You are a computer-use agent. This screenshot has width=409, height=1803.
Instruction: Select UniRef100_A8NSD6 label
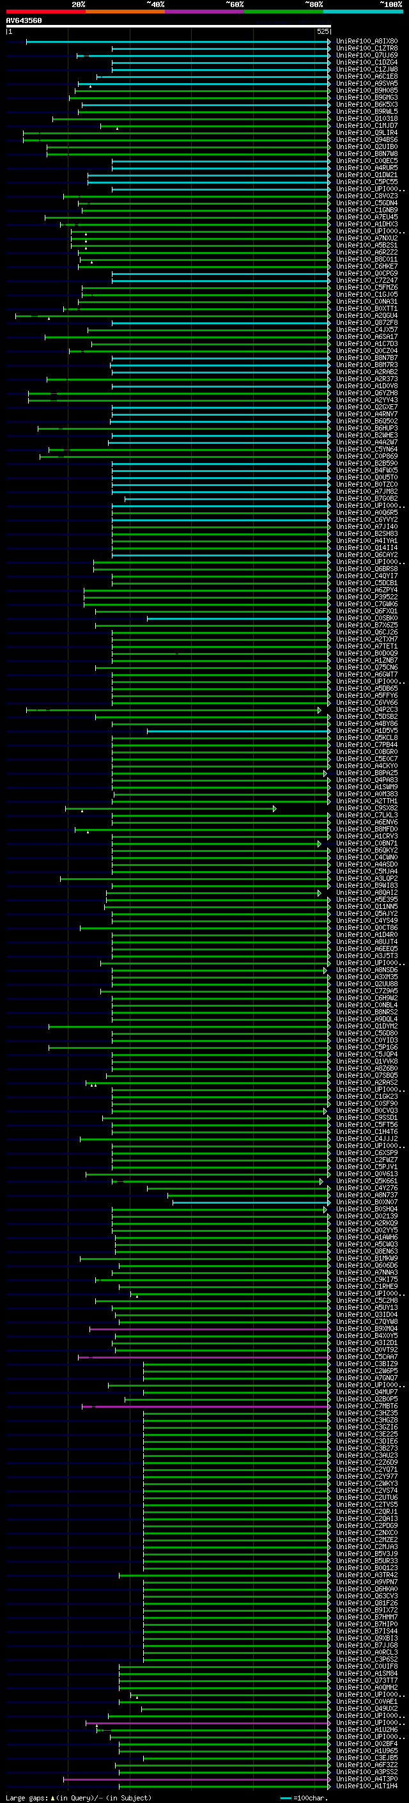367,971
